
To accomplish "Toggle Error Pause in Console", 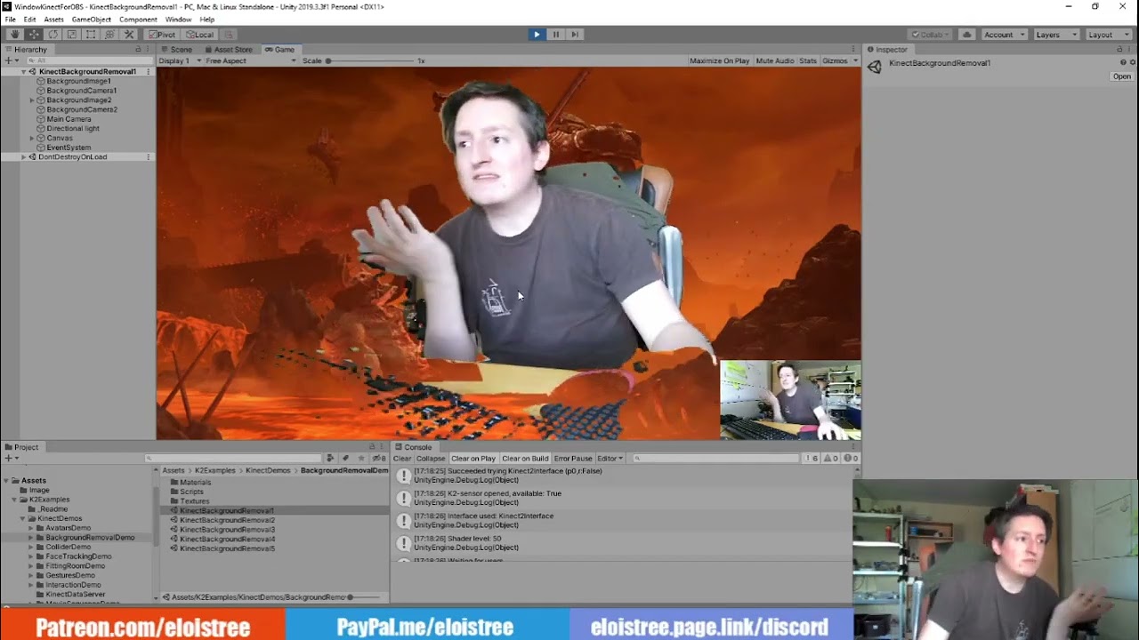I will [573, 459].
